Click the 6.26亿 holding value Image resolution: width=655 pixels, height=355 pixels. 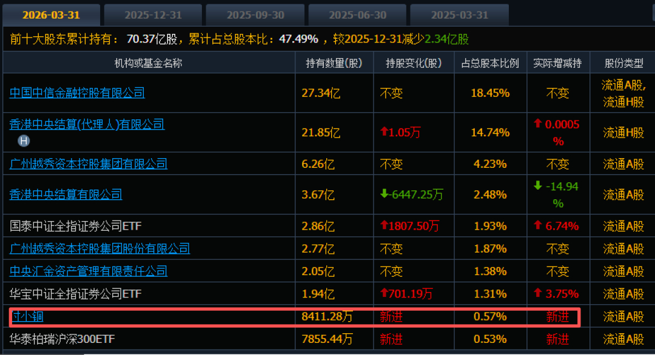click(x=318, y=164)
